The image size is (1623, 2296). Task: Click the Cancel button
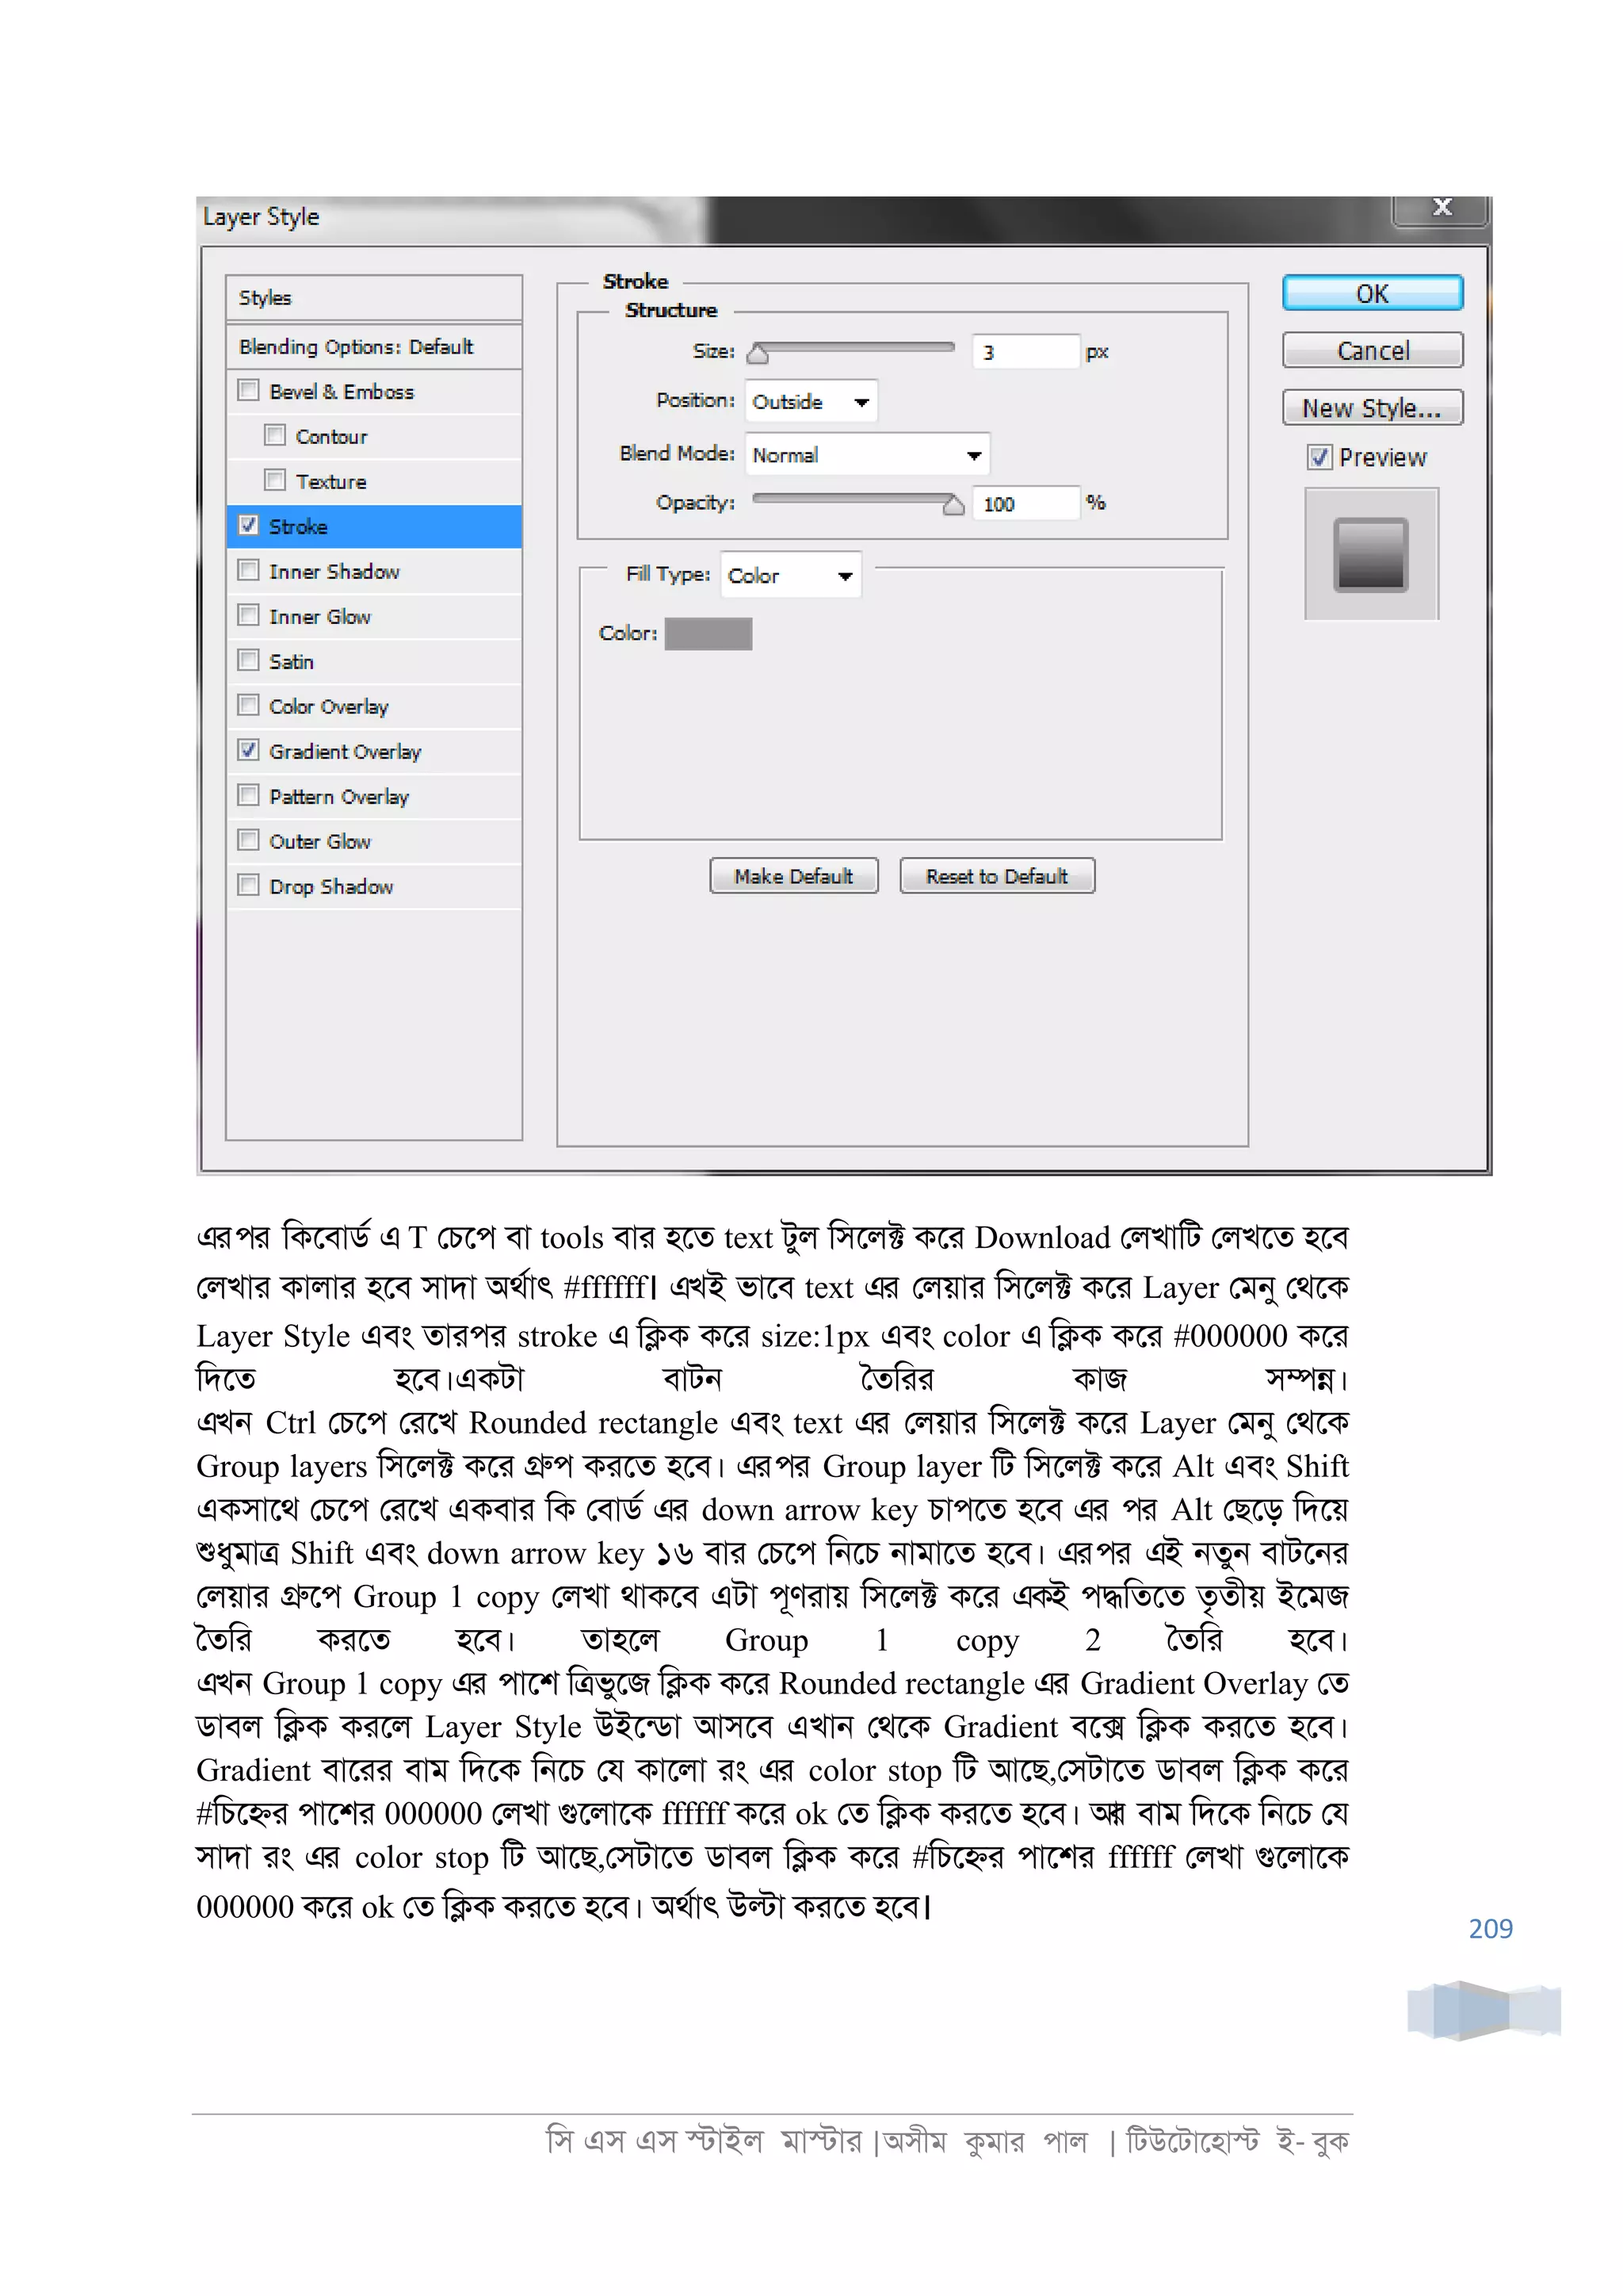click(1372, 350)
